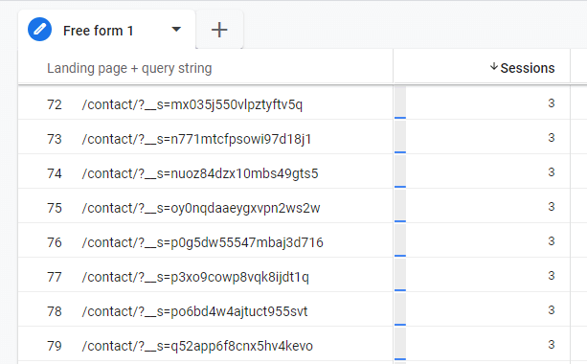
Task: Click the blue pencil edit icon
Action: [x=39, y=29]
